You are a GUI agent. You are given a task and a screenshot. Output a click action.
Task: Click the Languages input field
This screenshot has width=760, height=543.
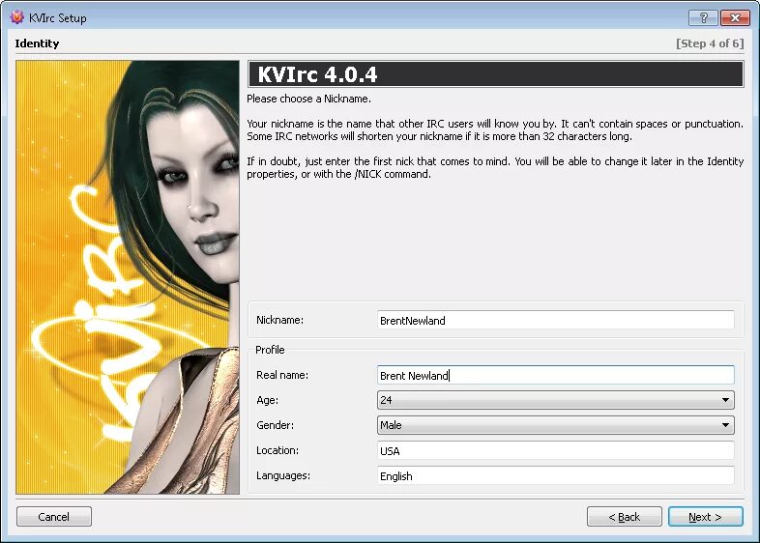pos(555,475)
